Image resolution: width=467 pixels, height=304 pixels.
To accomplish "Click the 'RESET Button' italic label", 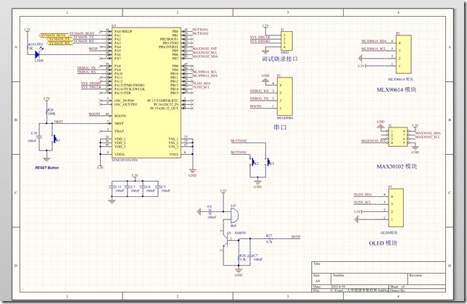I will [x=46, y=168].
